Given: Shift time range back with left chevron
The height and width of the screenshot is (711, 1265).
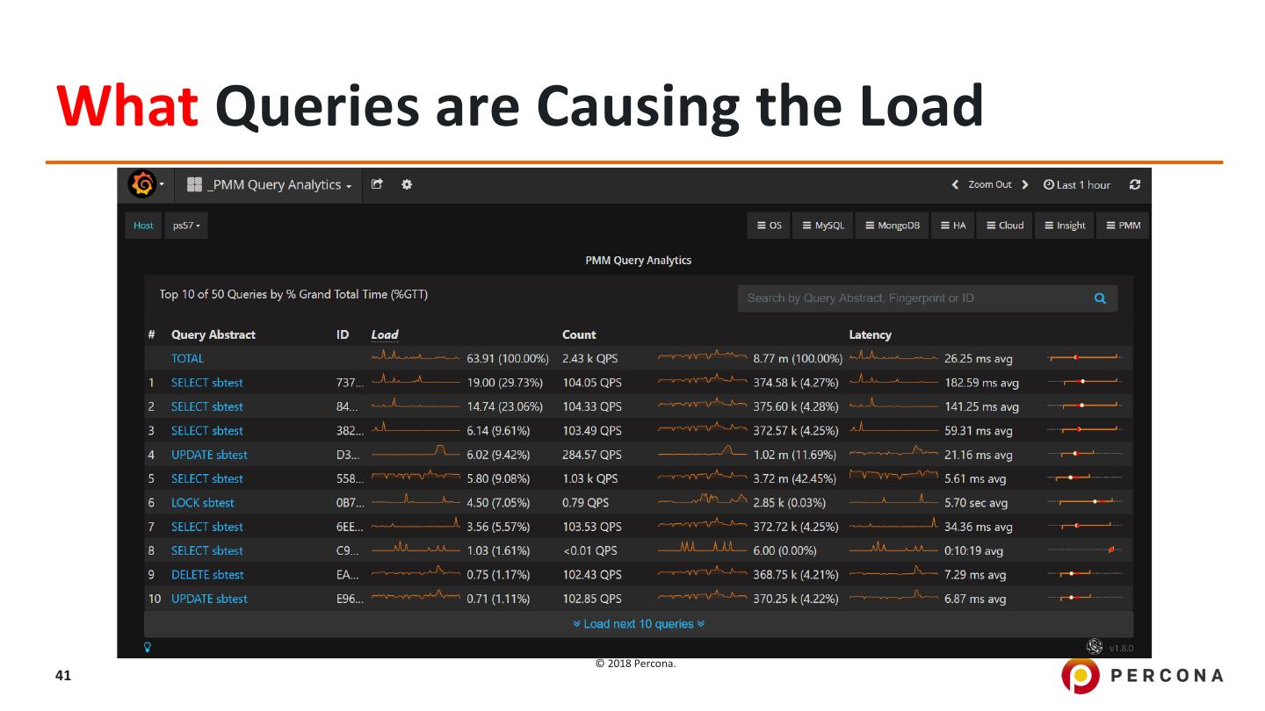Looking at the screenshot, I should 956,184.
